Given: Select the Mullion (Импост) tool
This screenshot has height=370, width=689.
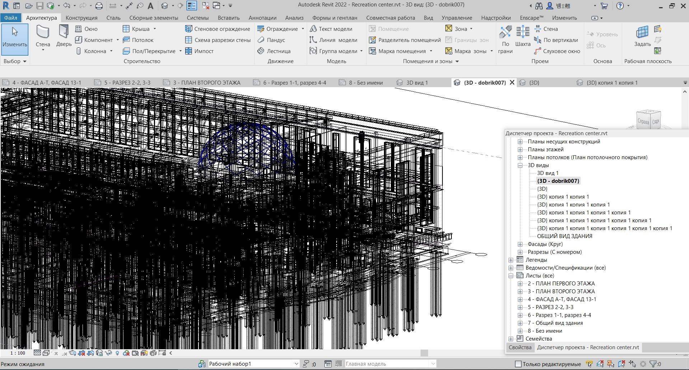Looking at the screenshot, I should tap(199, 51).
